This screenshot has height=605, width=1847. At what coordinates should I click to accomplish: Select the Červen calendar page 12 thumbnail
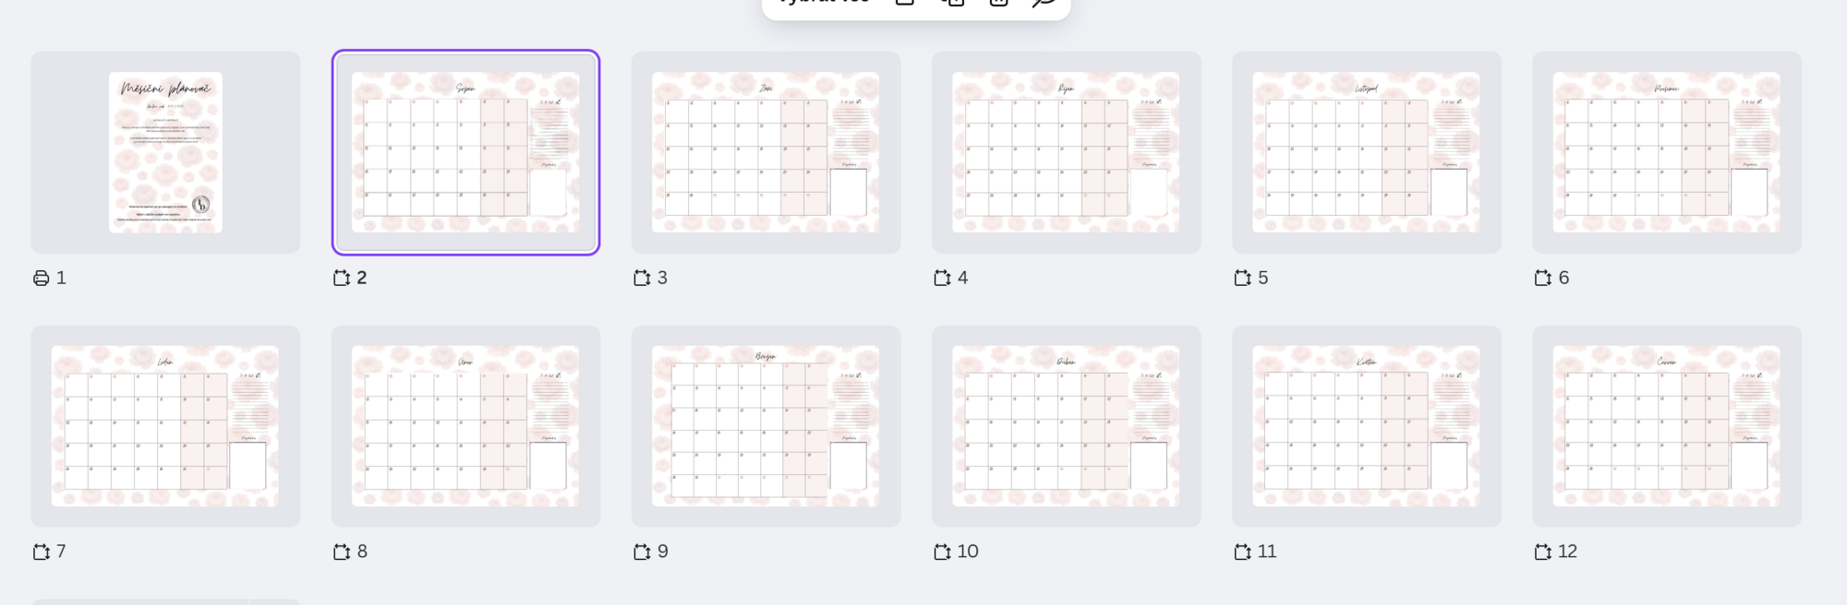pyautogui.click(x=1666, y=426)
